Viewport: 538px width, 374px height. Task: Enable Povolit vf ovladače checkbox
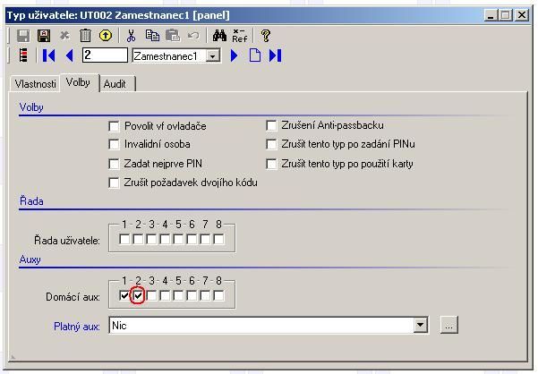click(114, 126)
